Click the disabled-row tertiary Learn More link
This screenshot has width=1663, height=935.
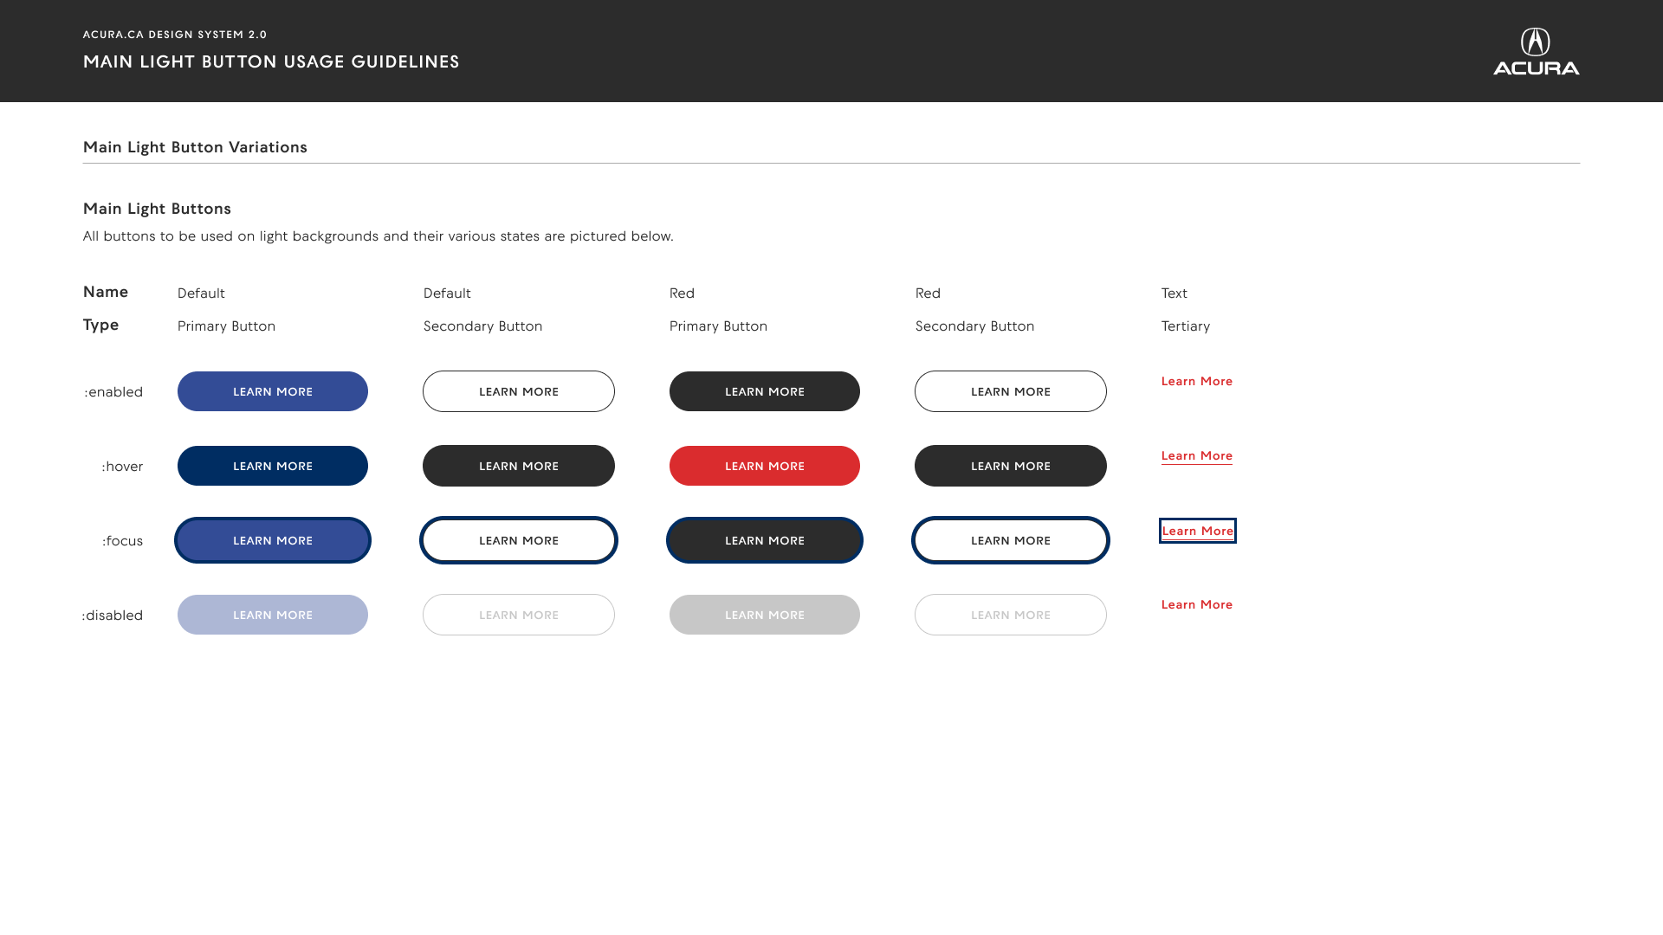1197,604
